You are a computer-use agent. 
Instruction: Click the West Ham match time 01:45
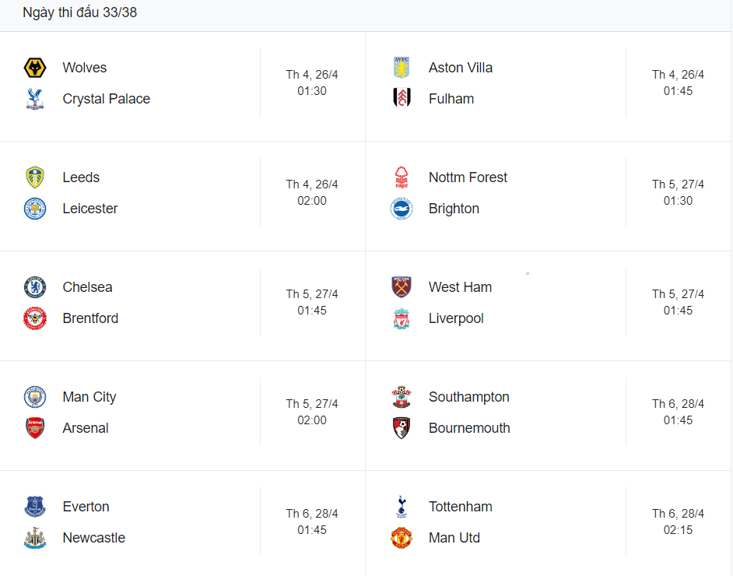pyautogui.click(x=679, y=311)
